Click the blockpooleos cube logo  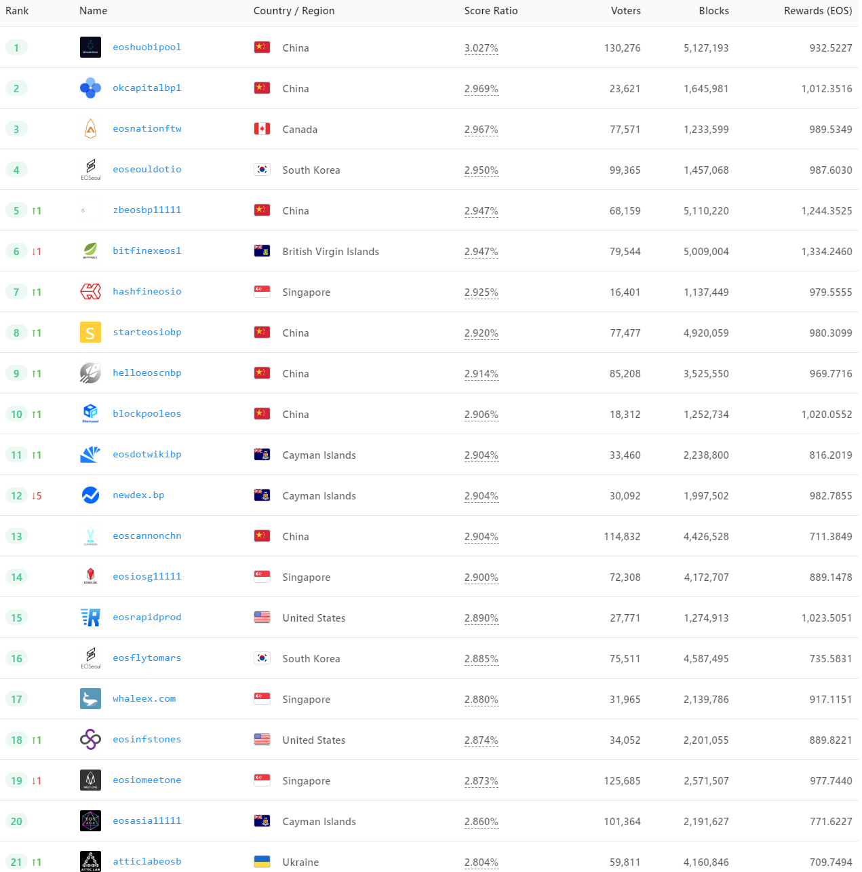90,414
